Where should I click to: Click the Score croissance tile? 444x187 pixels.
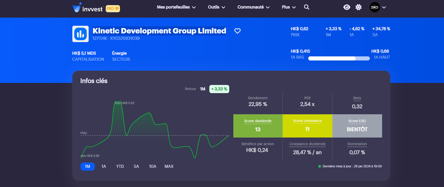[307, 126]
